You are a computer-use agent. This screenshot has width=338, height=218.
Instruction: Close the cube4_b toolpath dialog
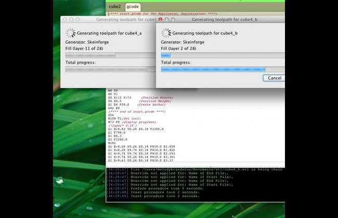[160, 19]
